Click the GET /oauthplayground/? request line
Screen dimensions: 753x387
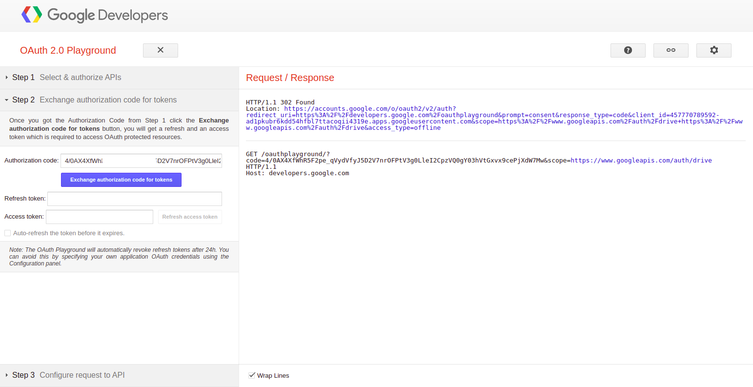click(x=288, y=154)
